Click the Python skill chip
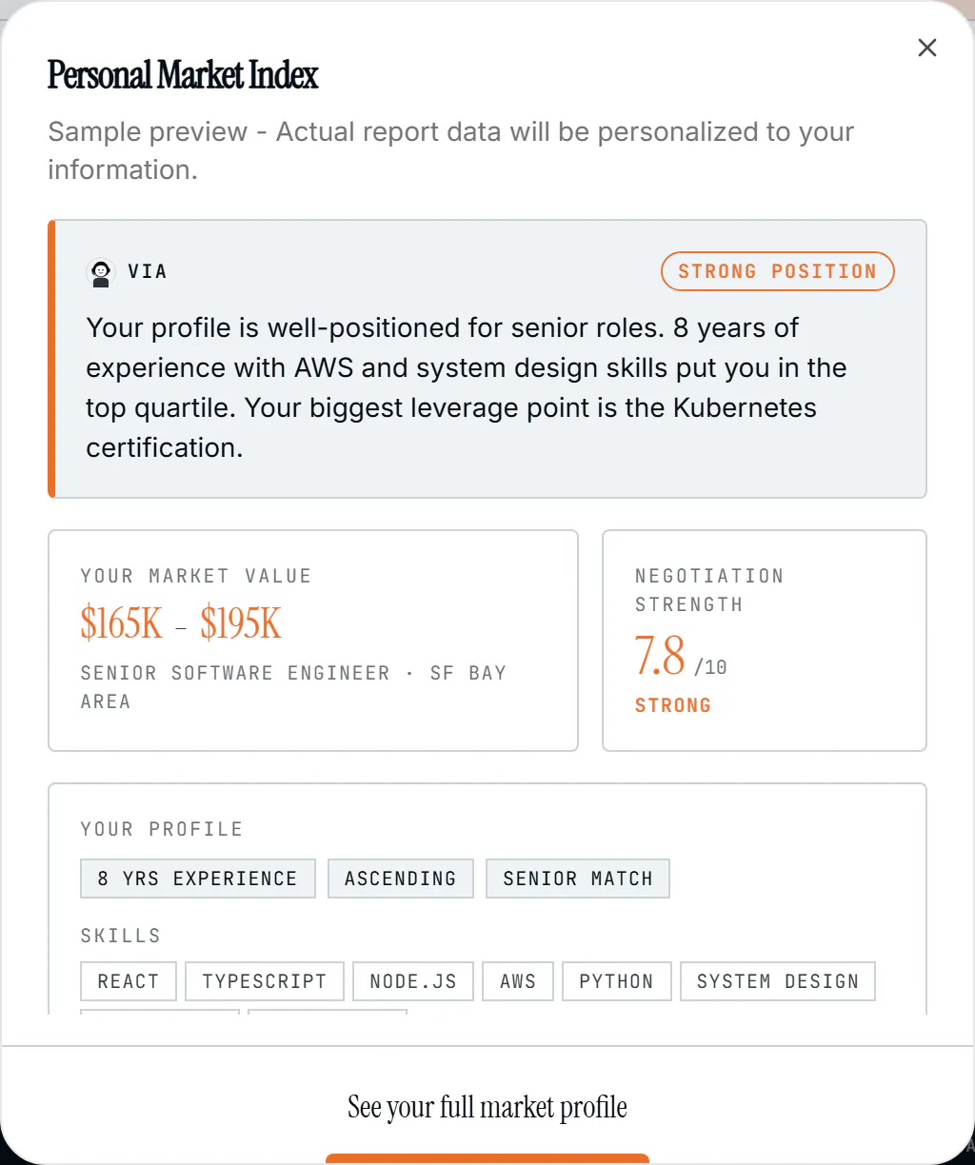Viewport: 975px width, 1165px height. tap(616, 981)
